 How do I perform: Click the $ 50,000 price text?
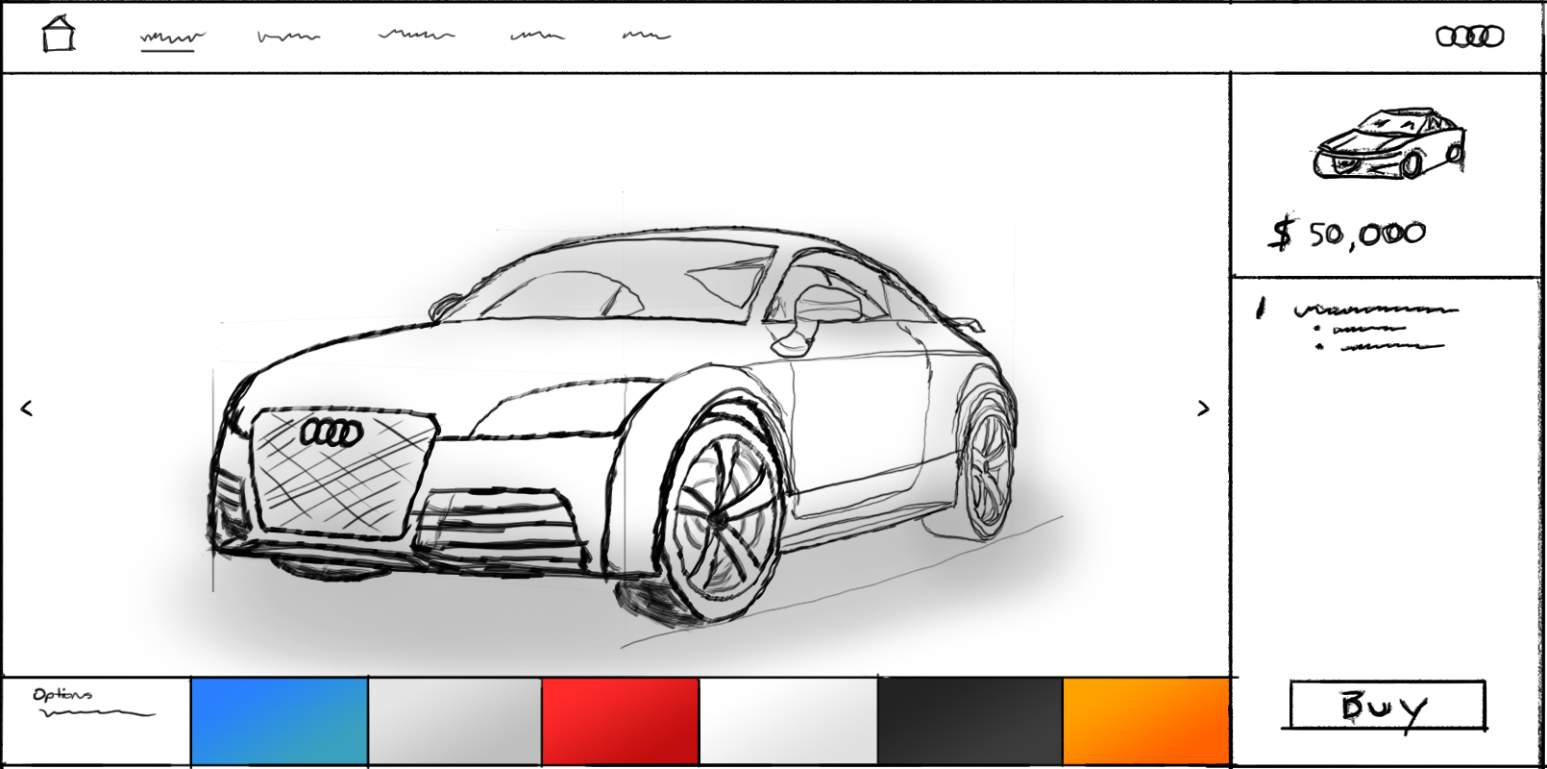point(1348,234)
